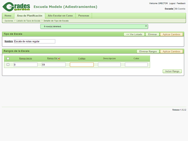Open the Home tab

8,16
